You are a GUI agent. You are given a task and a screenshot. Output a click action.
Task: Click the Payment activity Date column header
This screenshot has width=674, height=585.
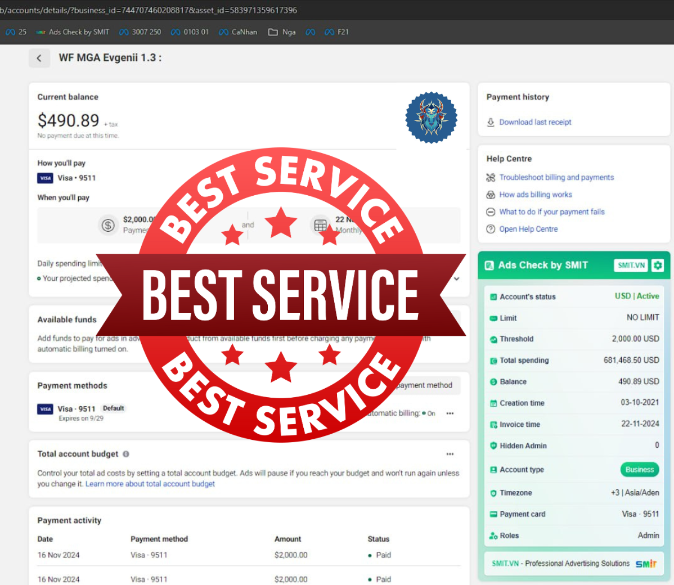(45, 539)
